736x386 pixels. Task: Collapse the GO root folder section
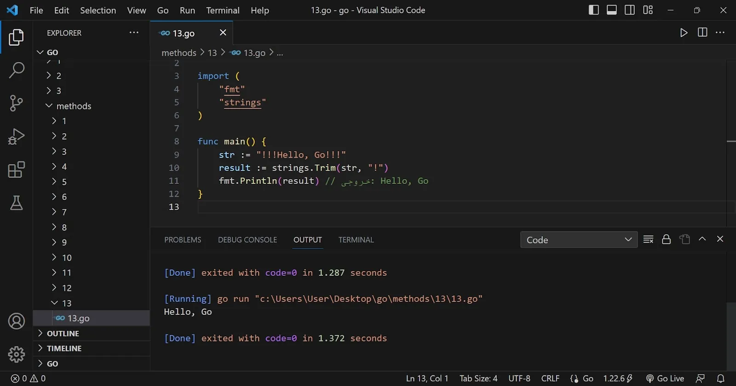(92, 52)
